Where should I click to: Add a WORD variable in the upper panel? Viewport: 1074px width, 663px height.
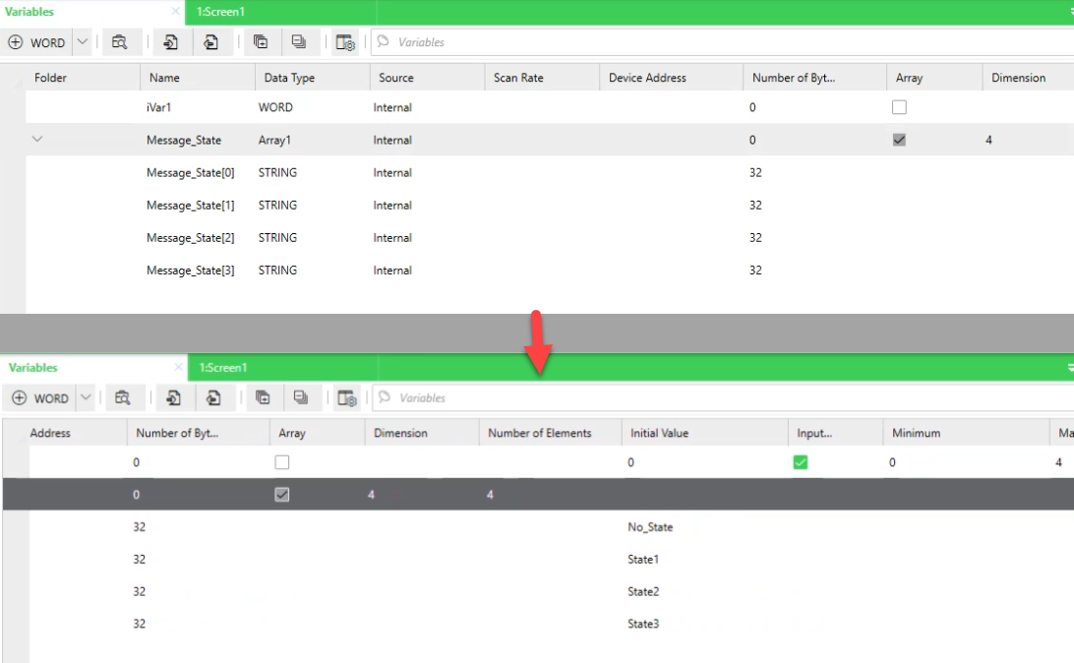point(36,42)
